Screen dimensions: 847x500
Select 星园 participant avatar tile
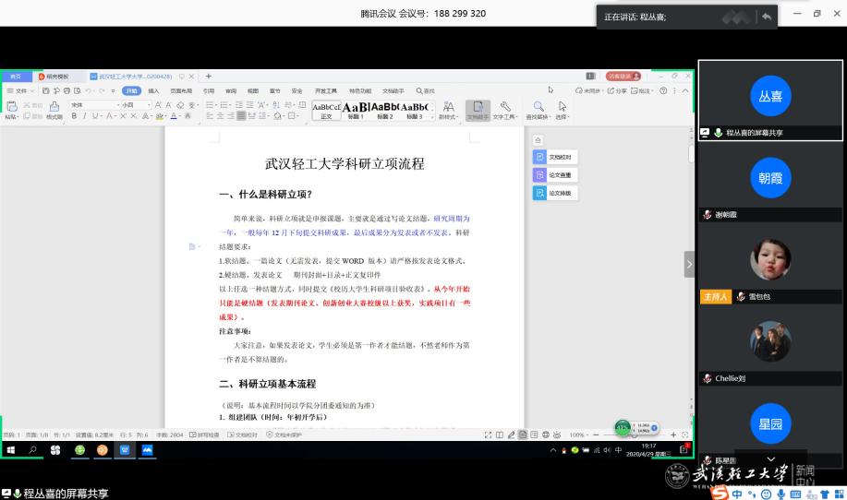770,424
